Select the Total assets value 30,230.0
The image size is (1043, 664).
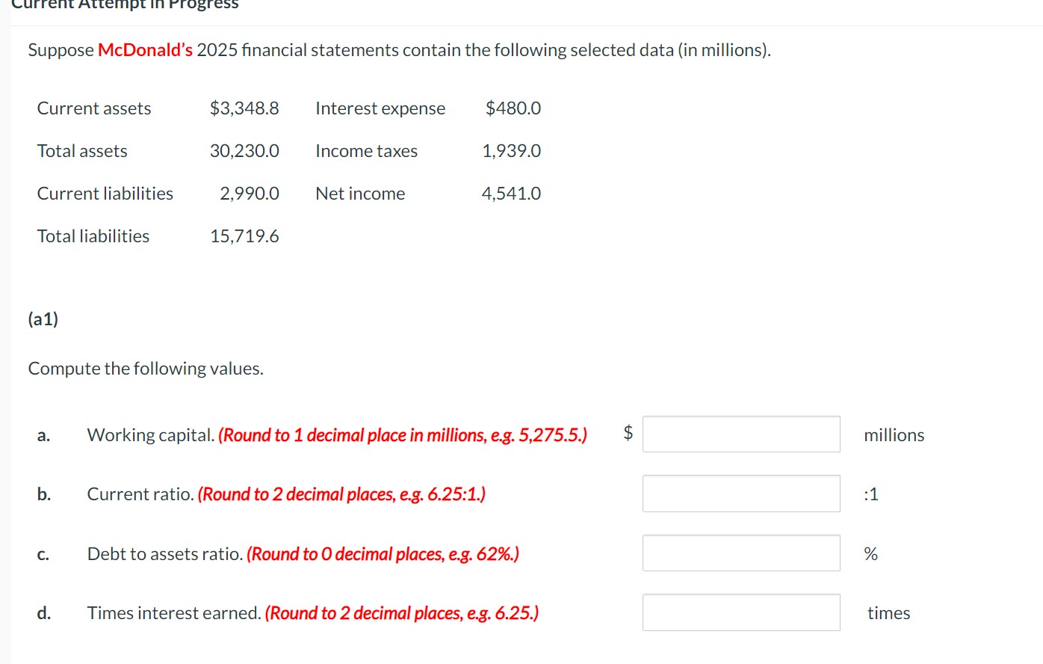[x=244, y=151]
